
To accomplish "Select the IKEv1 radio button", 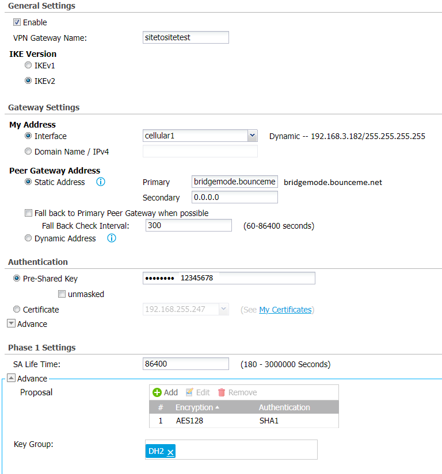I will coord(28,65).
